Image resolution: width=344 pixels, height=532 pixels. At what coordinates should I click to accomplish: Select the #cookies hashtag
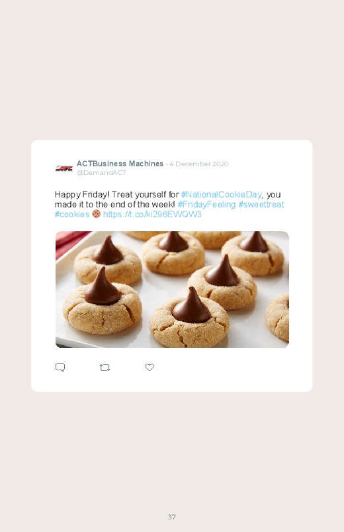(72, 215)
